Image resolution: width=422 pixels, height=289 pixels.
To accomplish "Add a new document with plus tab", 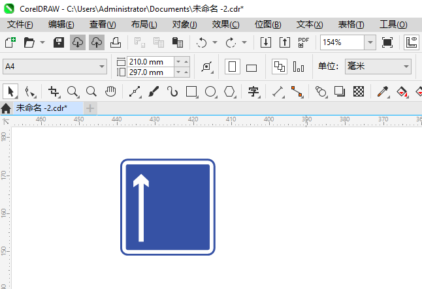I will [90, 108].
